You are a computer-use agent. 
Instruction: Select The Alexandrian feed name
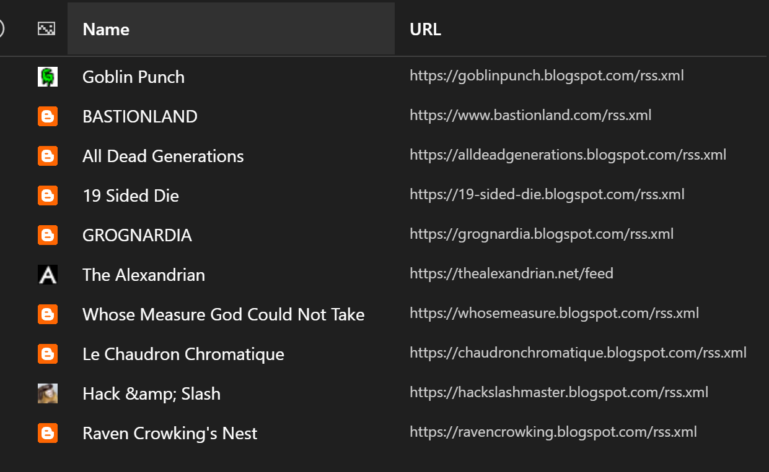[144, 275]
